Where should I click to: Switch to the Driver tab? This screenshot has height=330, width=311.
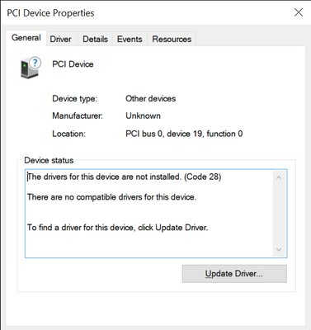point(60,39)
